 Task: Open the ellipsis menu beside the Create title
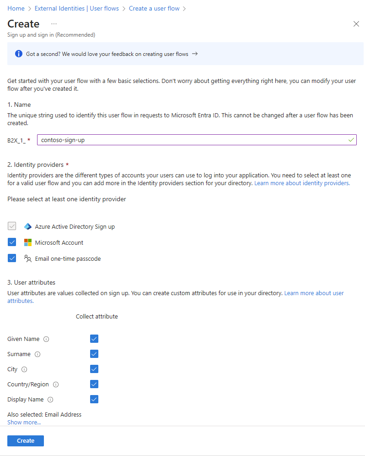(54, 24)
